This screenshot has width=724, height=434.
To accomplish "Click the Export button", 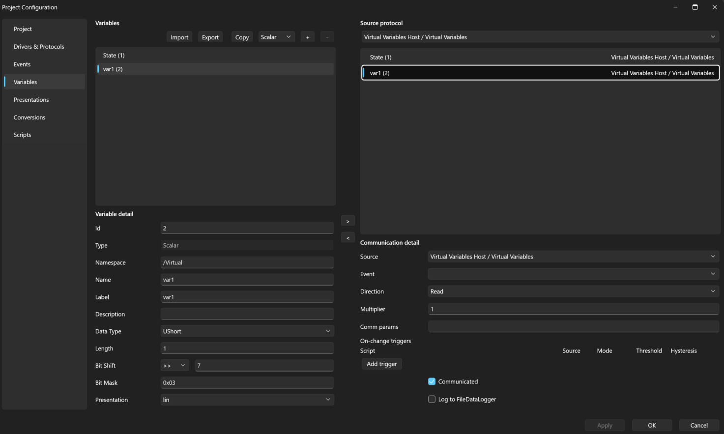I will click(210, 37).
